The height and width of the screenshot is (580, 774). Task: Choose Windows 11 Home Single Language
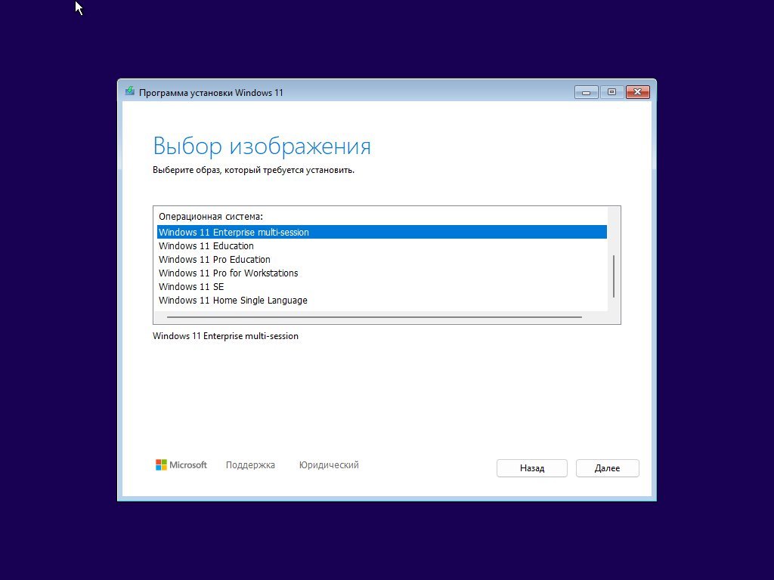382,301
